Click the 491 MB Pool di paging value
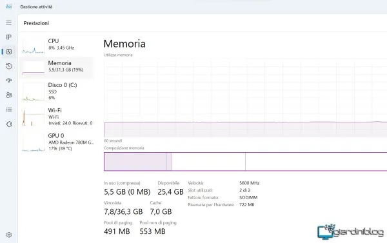The height and width of the screenshot is (243, 387). pyautogui.click(x=117, y=231)
